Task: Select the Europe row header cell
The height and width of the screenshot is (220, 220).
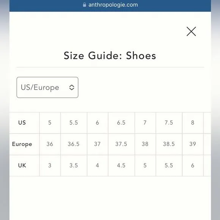Action: tap(24, 144)
